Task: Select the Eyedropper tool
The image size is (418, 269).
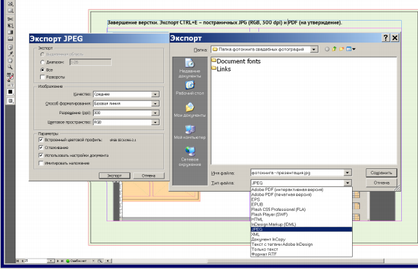Action: click(10, 54)
